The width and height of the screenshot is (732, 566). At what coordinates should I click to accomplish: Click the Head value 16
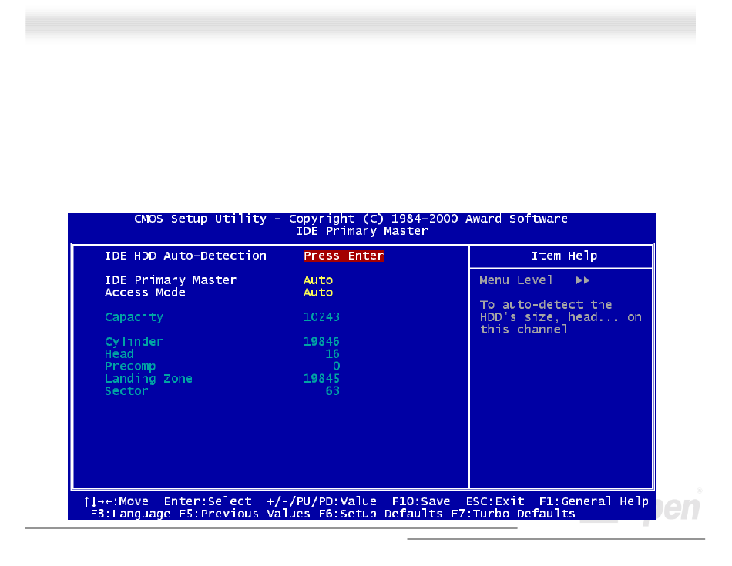tap(332, 353)
